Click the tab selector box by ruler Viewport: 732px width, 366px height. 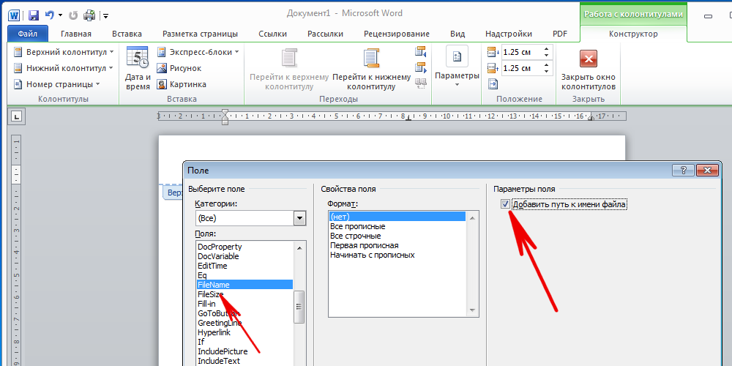pyautogui.click(x=17, y=116)
